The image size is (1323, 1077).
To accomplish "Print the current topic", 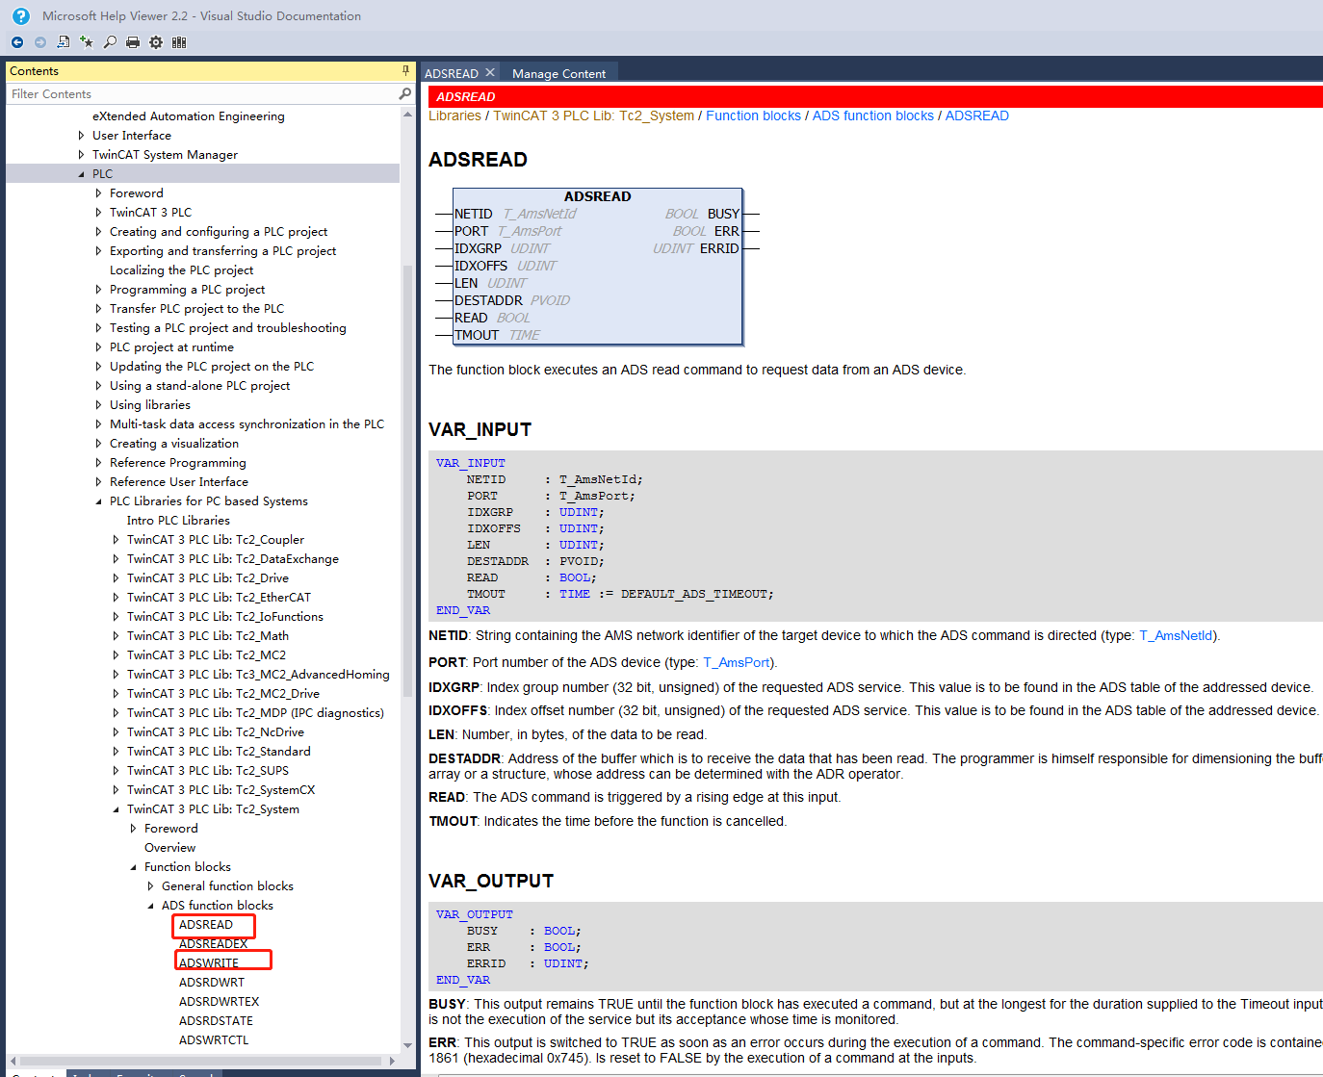I will point(133,42).
